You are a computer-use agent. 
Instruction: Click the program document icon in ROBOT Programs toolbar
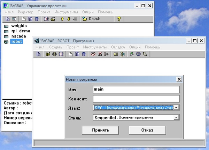coord(38,54)
